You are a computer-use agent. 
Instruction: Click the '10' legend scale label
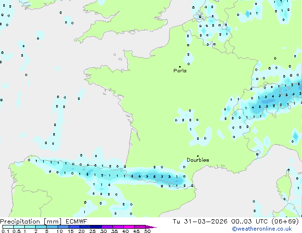point(60,231)
